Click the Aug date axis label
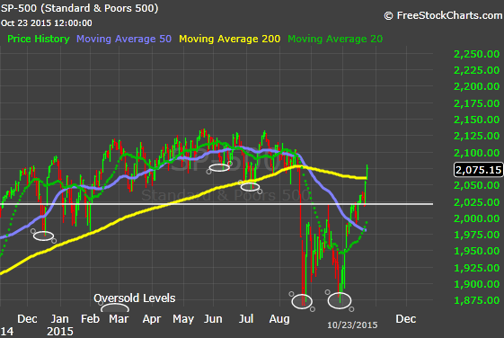The width and height of the screenshot is (504, 338). (279, 319)
